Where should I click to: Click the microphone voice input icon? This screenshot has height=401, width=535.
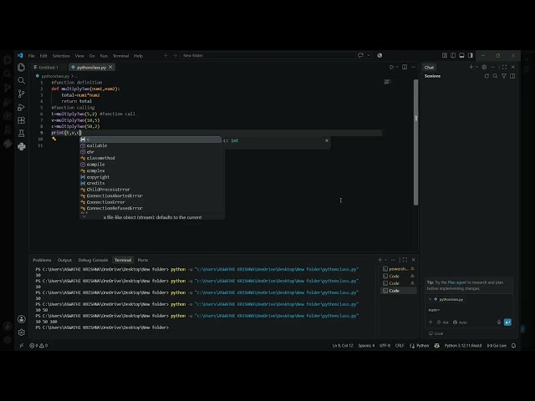[x=499, y=322]
